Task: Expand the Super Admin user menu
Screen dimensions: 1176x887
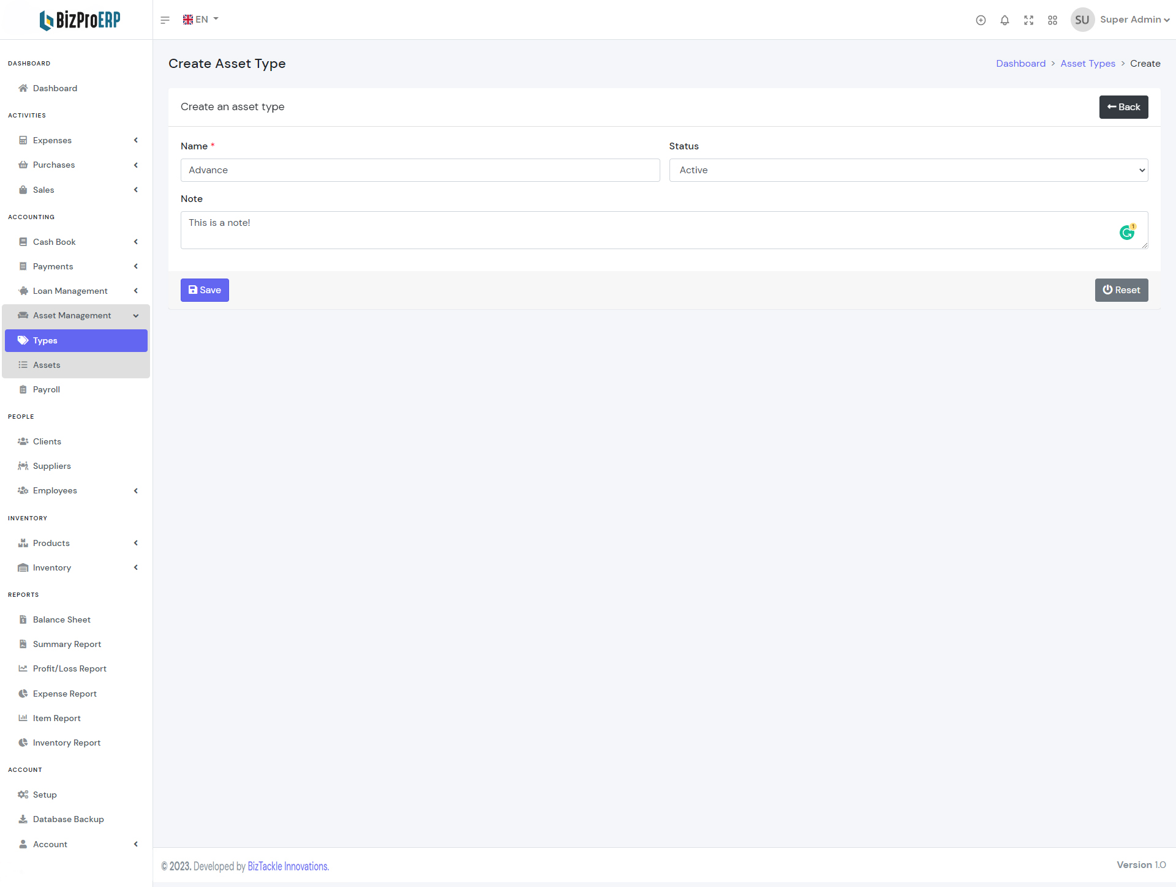Action: pos(1134,20)
